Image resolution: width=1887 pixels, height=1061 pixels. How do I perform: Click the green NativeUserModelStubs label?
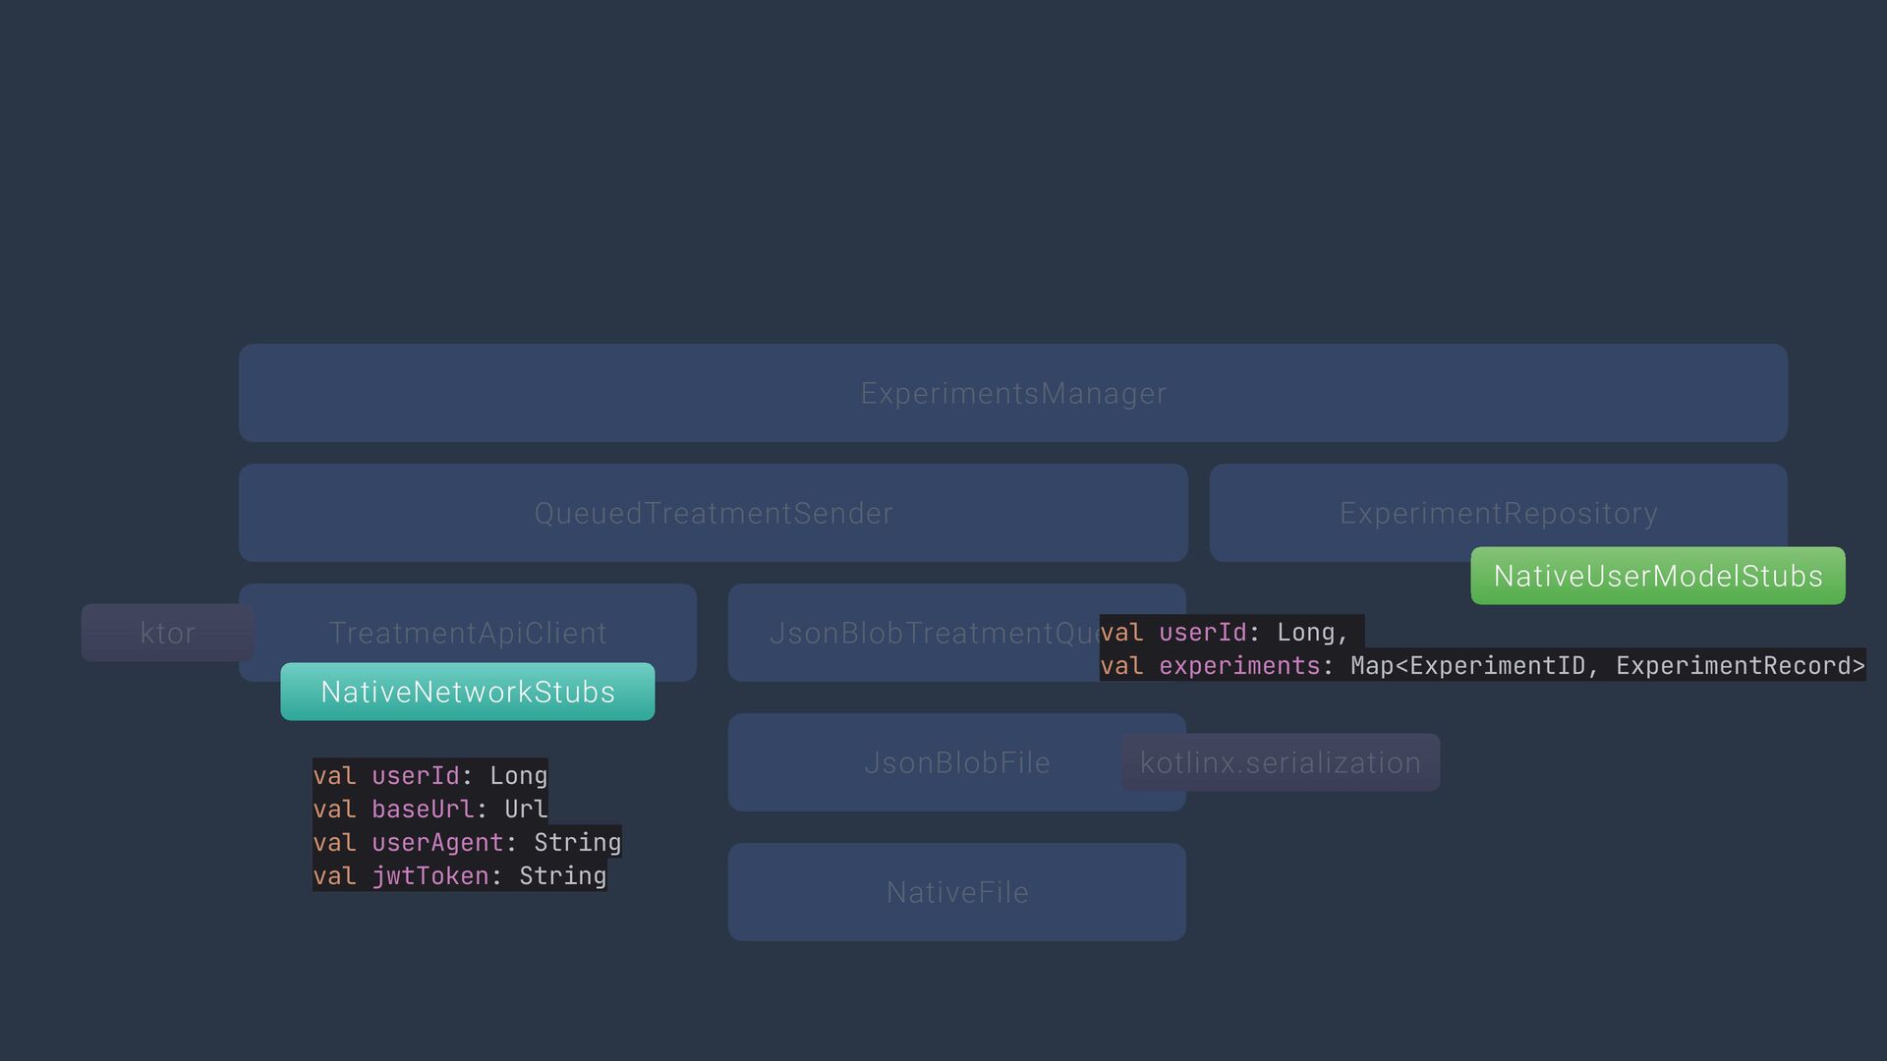click(x=1657, y=576)
